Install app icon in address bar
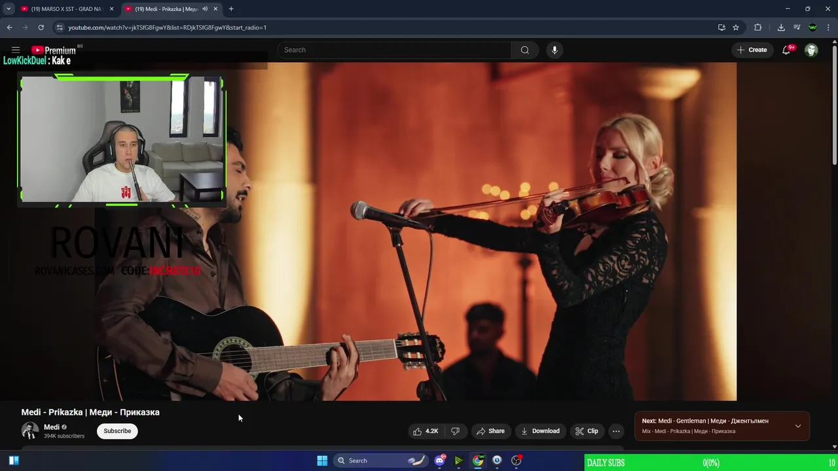838x471 pixels. (721, 27)
